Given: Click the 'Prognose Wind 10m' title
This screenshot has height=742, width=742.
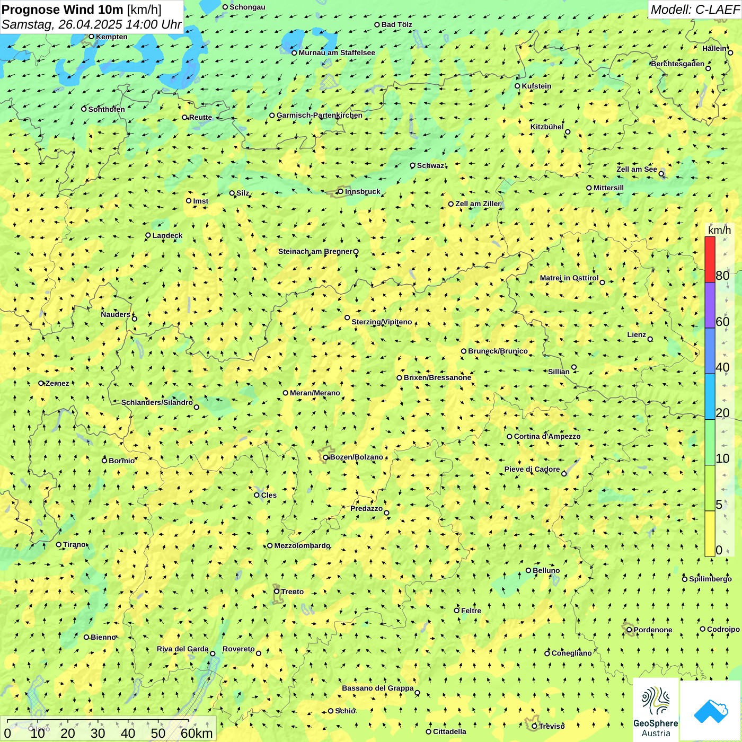Looking at the screenshot, I should [x=63, y=9].
